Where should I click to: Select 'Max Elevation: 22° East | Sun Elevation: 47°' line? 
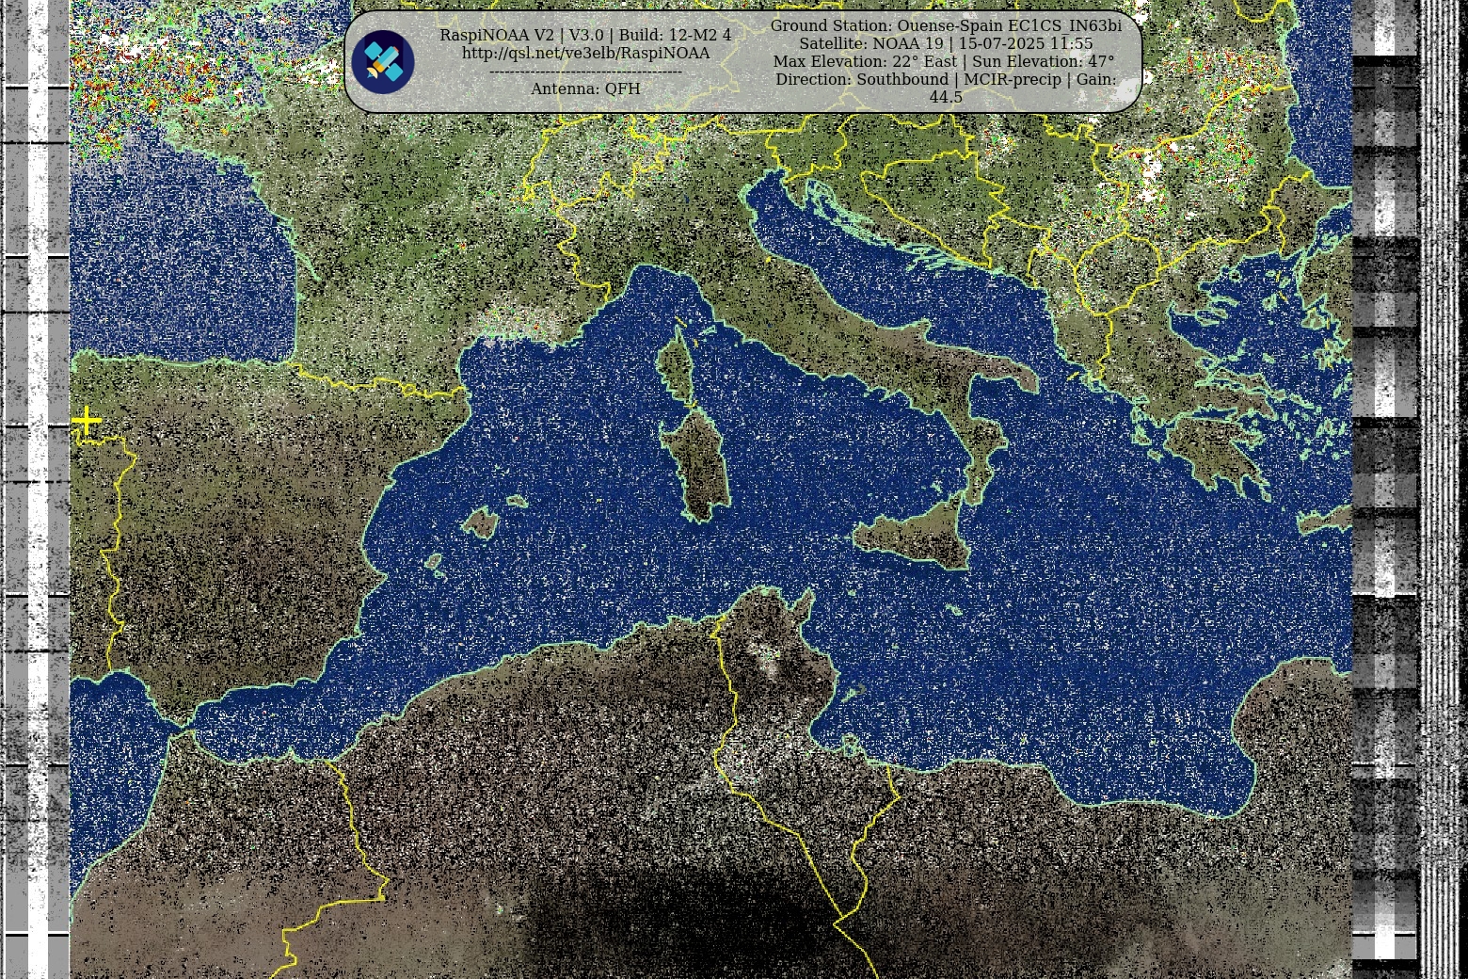coord(944,62)
